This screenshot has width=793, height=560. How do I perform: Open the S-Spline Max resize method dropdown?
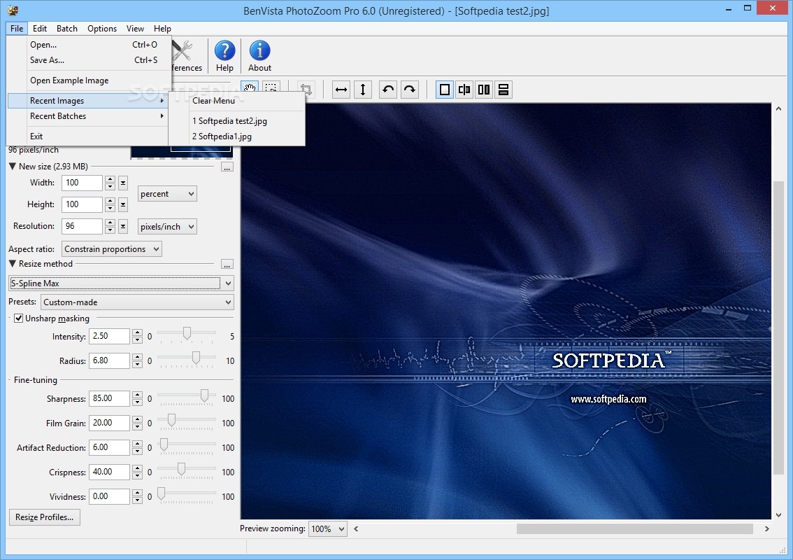122,283
